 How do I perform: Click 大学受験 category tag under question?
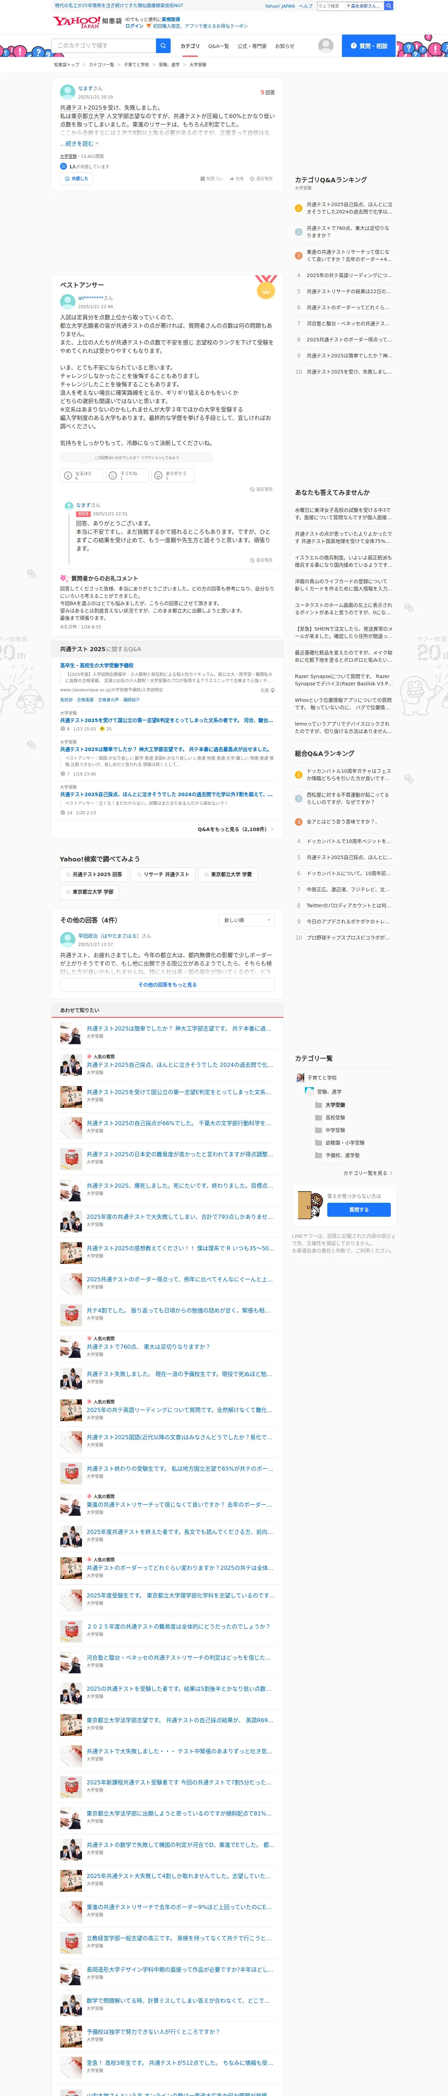68,156
